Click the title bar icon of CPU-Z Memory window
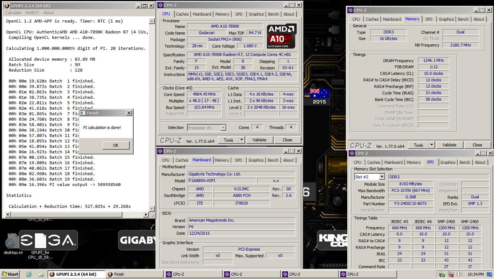494x279 pixels. (x=351, y=10)
